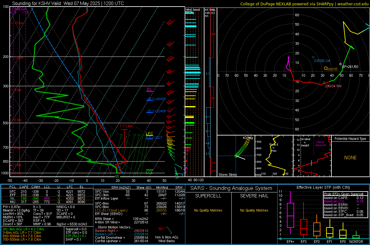This screenshot has height=245, width=370.
Task: Click the 'SHIP = 0.1' value
Action: pyautogui.click(x=73, y=239)
